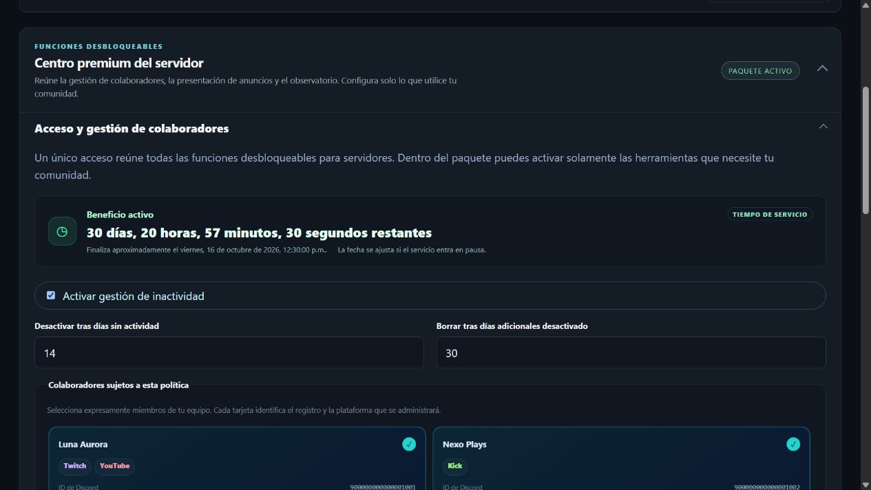871x490 pixels.
Task: Click the YouTube tag on Luna Aurora
Action: tap(114, 466)
